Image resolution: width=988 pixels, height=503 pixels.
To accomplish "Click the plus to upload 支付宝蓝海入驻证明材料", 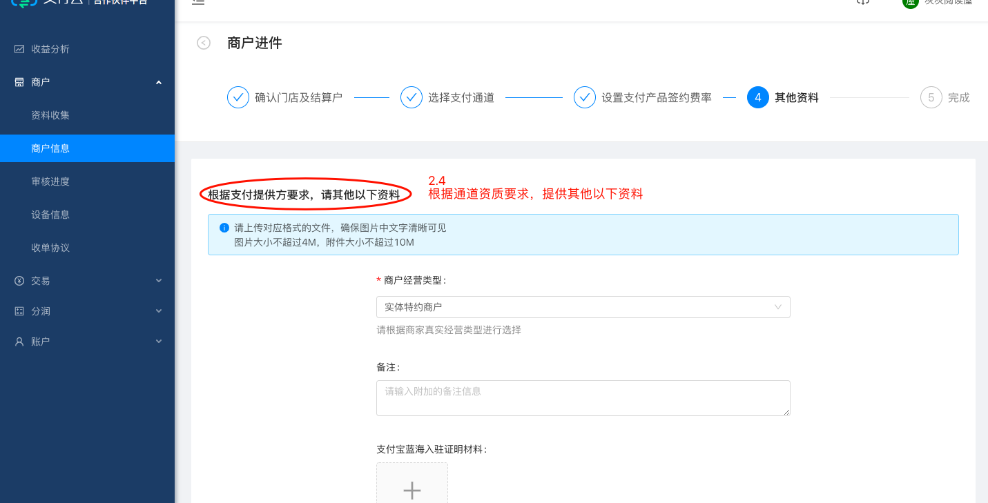I will click(x=412, y=490).
